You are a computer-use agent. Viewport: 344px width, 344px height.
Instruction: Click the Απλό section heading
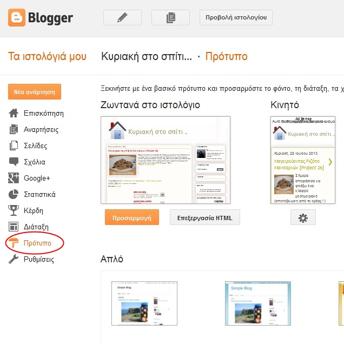tap(112, 259)
